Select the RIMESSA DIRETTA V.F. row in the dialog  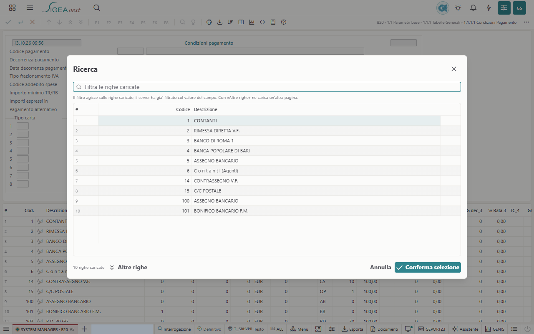(267, 131)
